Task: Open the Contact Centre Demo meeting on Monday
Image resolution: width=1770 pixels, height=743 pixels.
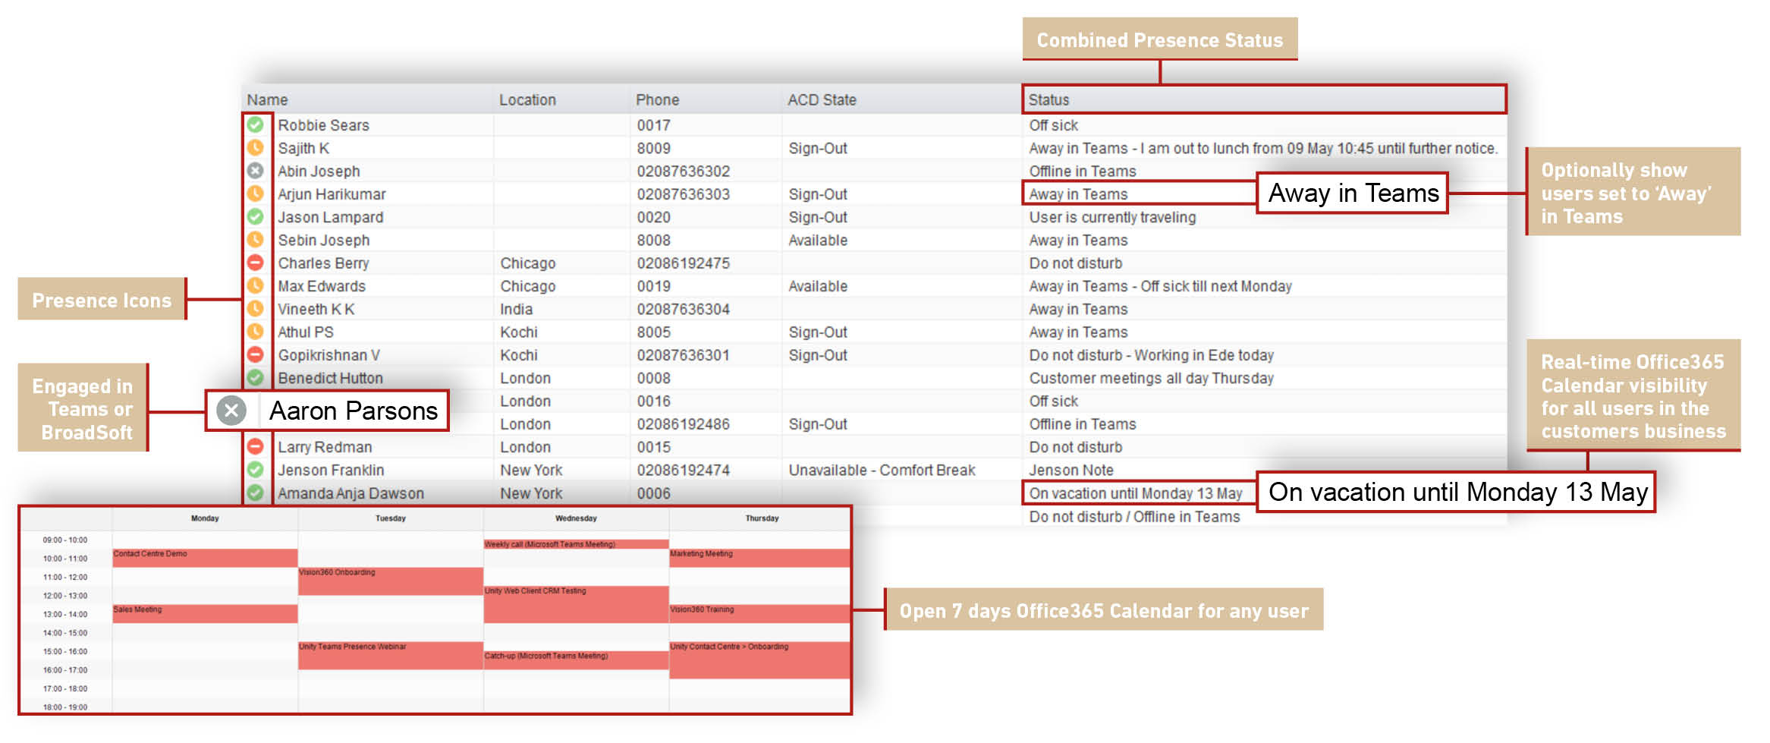Action: 204,558
